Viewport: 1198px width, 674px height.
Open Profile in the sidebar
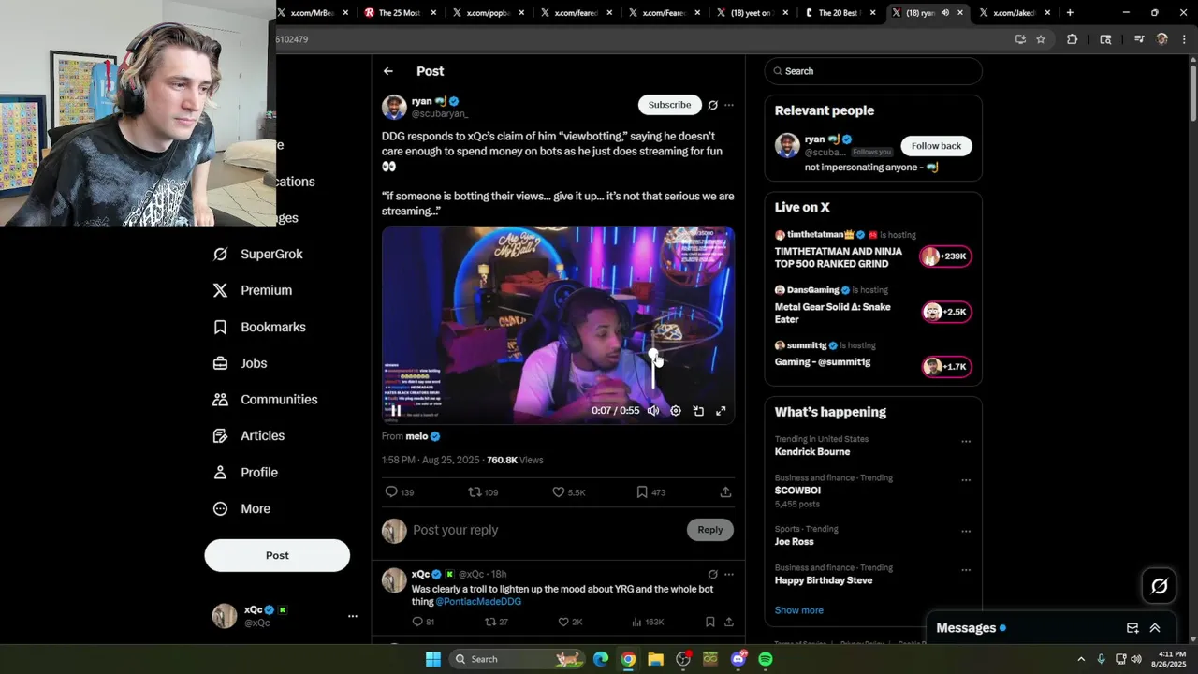pyautogui.click(x=245, y=472)
